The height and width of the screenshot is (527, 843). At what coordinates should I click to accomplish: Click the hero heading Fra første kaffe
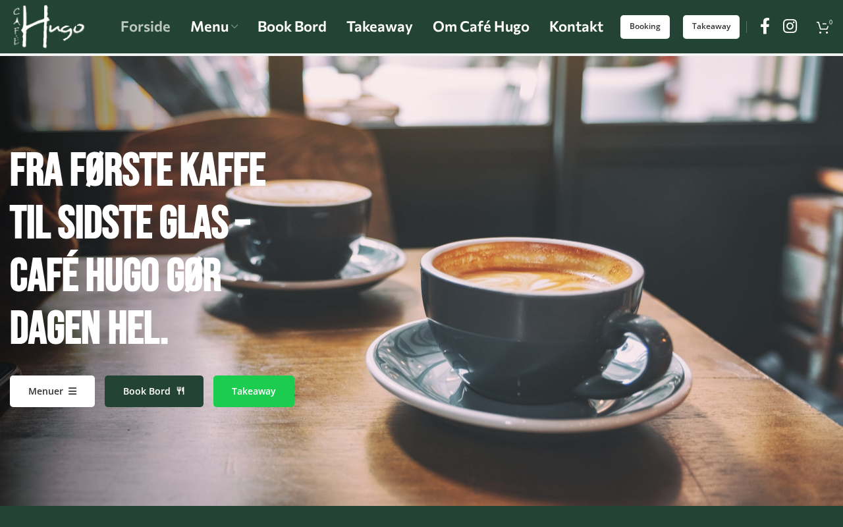[x=138, y=171]
